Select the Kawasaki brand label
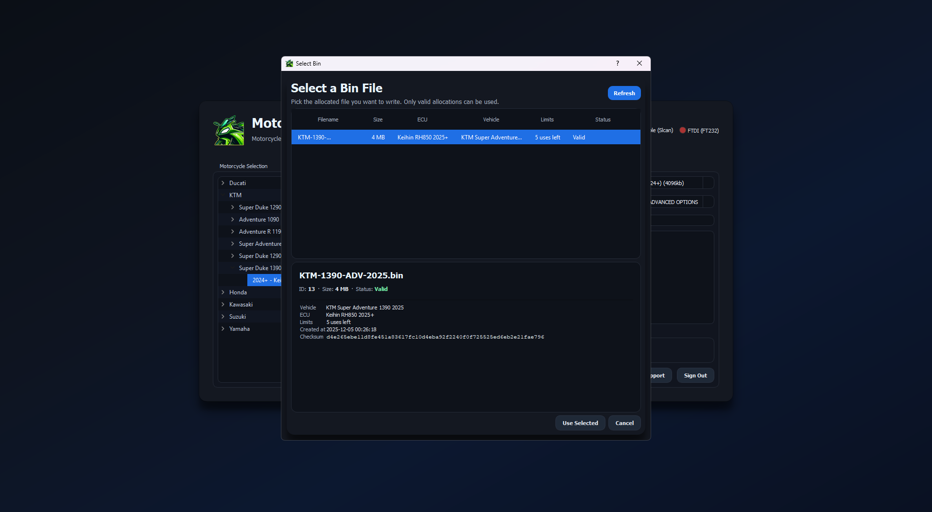Screen dimensions: 932x512 click(241, 305)
